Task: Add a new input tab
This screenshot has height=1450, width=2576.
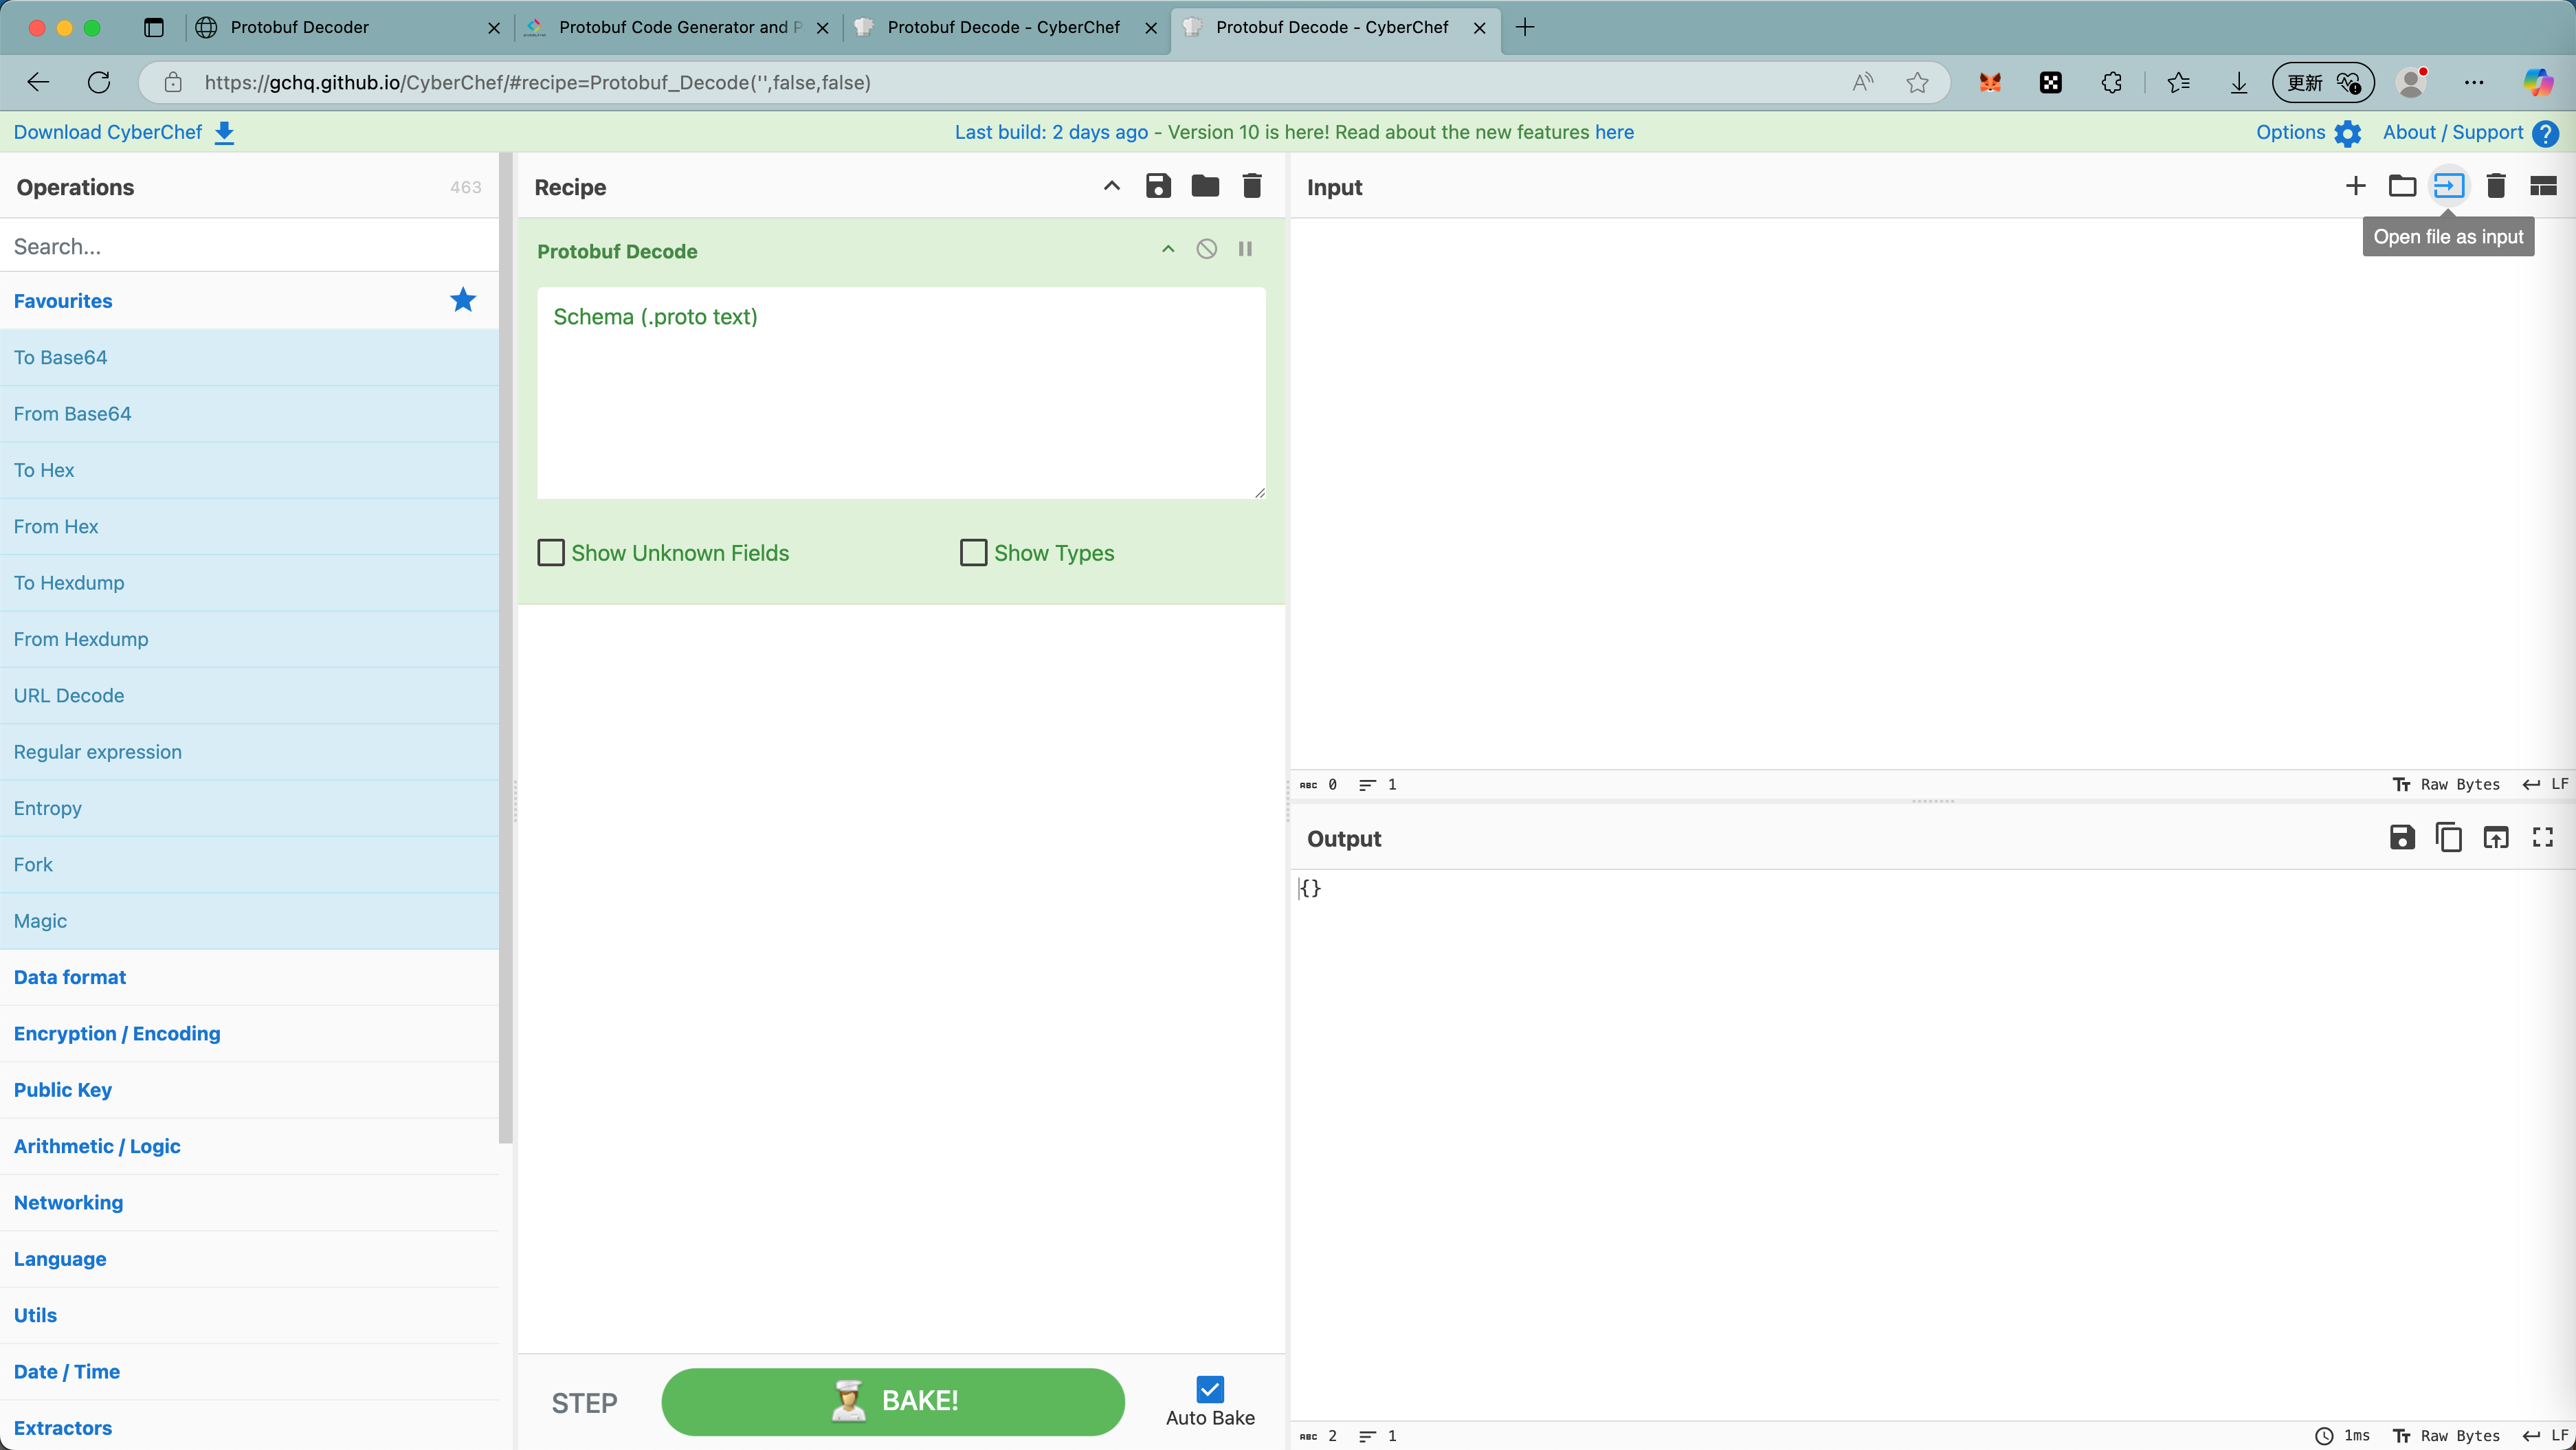Action: point(2355,186)
